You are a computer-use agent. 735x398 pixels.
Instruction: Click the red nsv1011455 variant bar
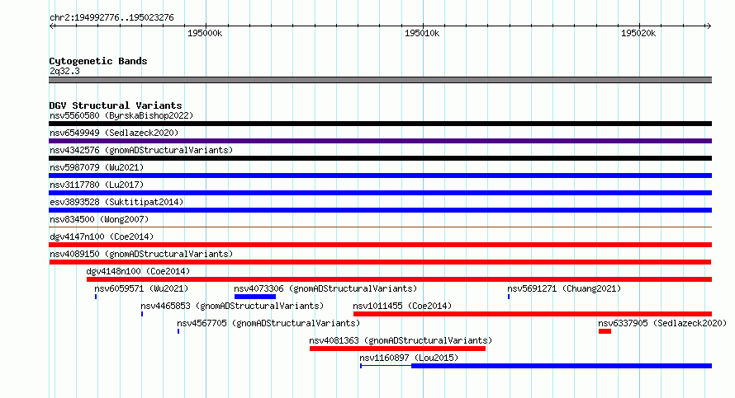pos(533,314)
